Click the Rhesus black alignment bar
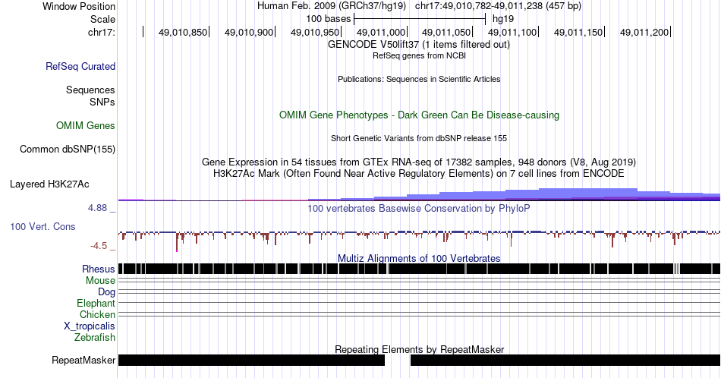Screen dimensions: 721x378 coord(419,269)
